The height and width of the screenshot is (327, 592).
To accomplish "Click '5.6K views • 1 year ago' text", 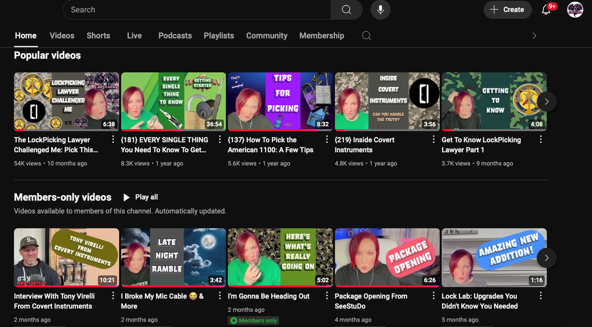I will coord(259,163).
